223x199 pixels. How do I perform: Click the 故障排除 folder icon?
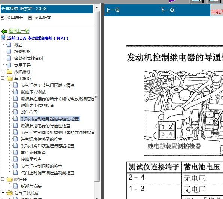click(9, 71)
